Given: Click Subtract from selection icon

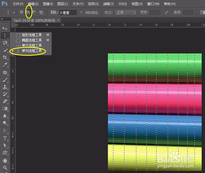Looking at the screenshot, I should (34, 12).
